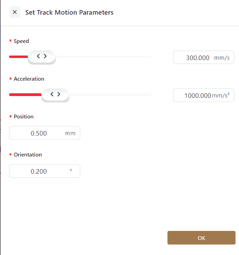The height and width of the screenshot is (255, 239).
Task: Click the Orientation field label
Action: (28, 155)
